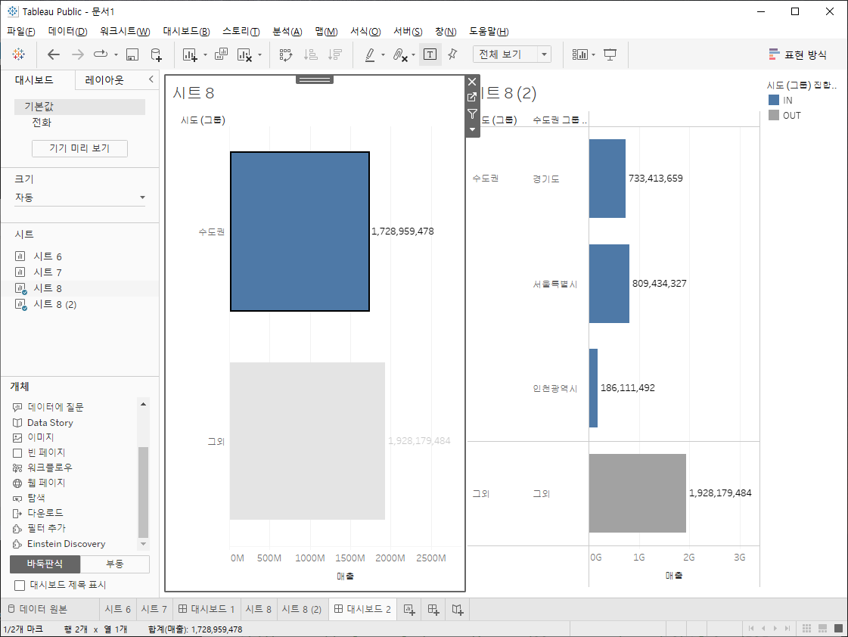This screenshot has width=848, height=637.
Task: Sort ascending toolbar icon
Action: tap(310, 54)
